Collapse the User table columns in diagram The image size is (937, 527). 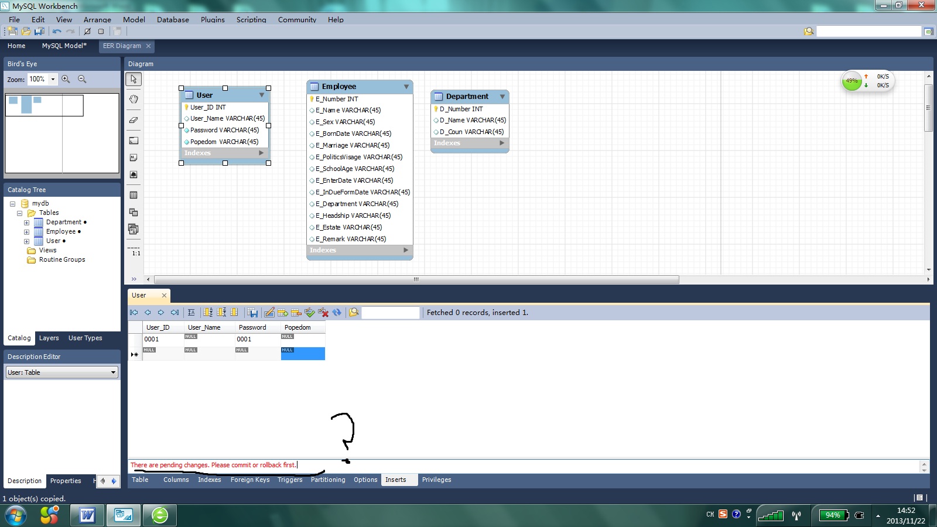pos(262,95)
